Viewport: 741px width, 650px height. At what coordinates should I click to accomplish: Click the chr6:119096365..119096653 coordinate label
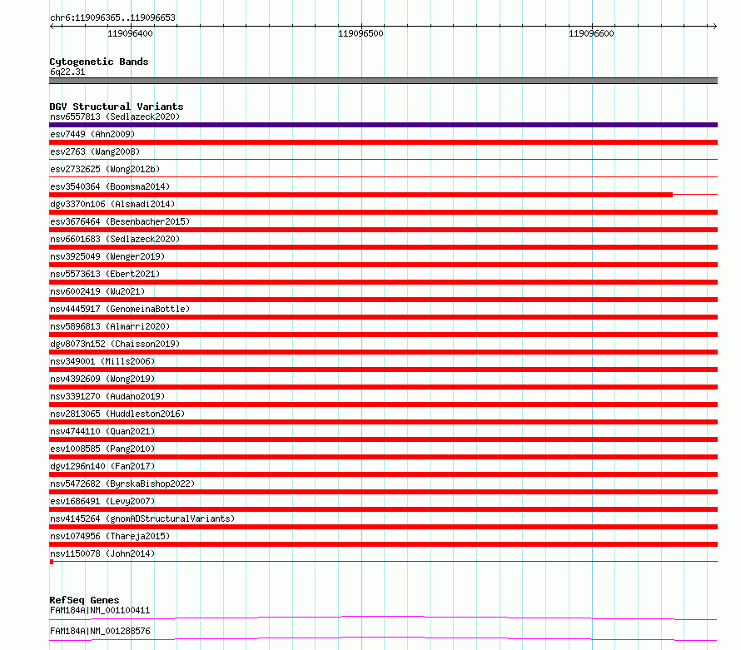[x=112, y=18]
